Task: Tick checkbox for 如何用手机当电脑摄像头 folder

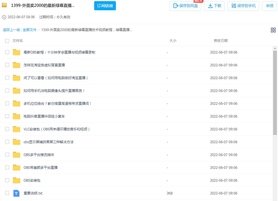Action: pos(7,91)
